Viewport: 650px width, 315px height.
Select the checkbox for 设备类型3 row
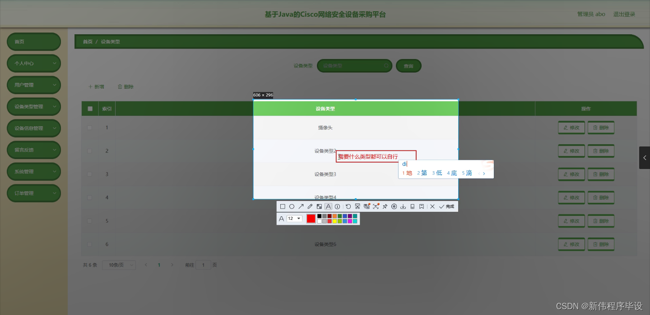pos(89,174)
